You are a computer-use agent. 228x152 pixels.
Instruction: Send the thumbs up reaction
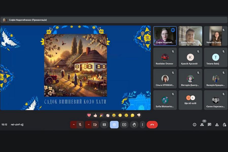click(x=95, y=115)
